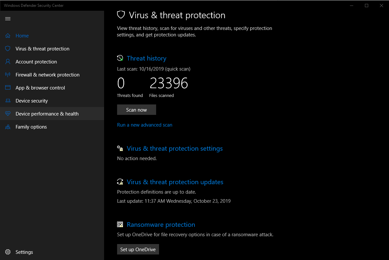Screen dimensions: 389x260
Task: Click the 'Last update: 11:37 AM Wednesday' text
Action: click(174, 201)
